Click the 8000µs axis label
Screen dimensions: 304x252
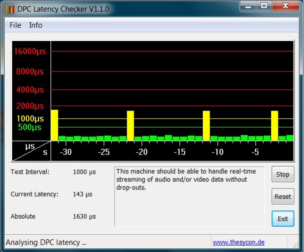(30, 71)
